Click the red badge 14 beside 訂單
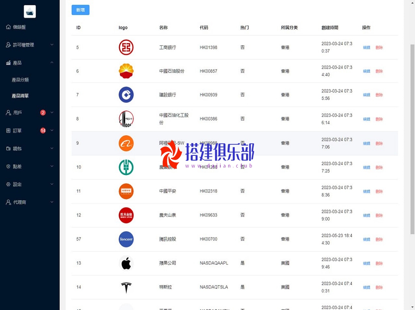The image size is (415, 310). tap(43, 130)
